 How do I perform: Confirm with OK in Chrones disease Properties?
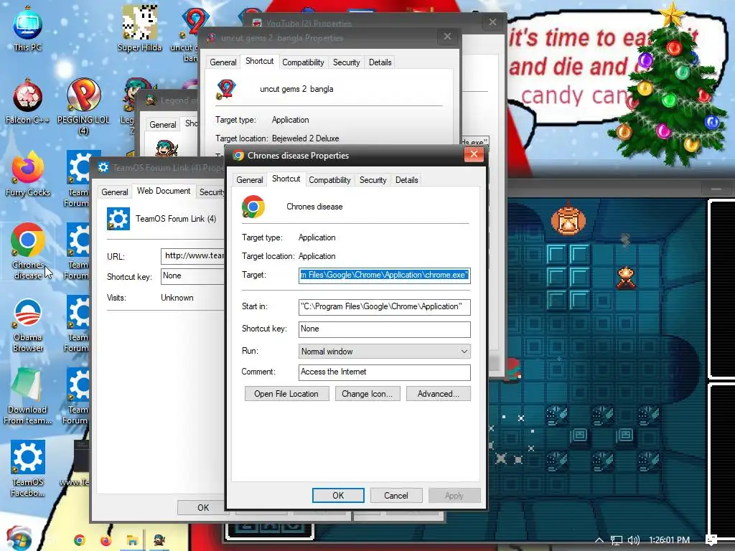[338, 496]
